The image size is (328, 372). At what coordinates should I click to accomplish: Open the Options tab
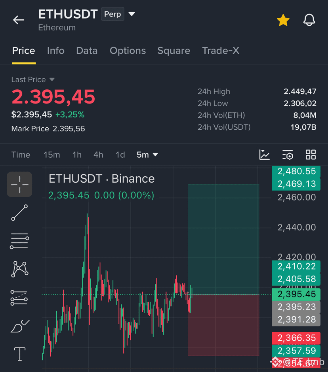pos(128,51)
